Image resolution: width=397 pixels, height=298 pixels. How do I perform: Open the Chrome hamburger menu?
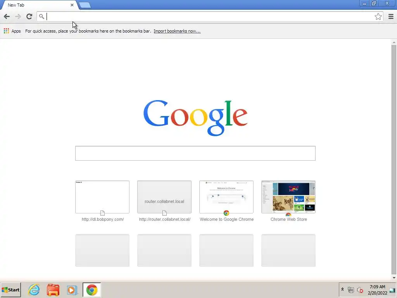[x=391, y=16]
